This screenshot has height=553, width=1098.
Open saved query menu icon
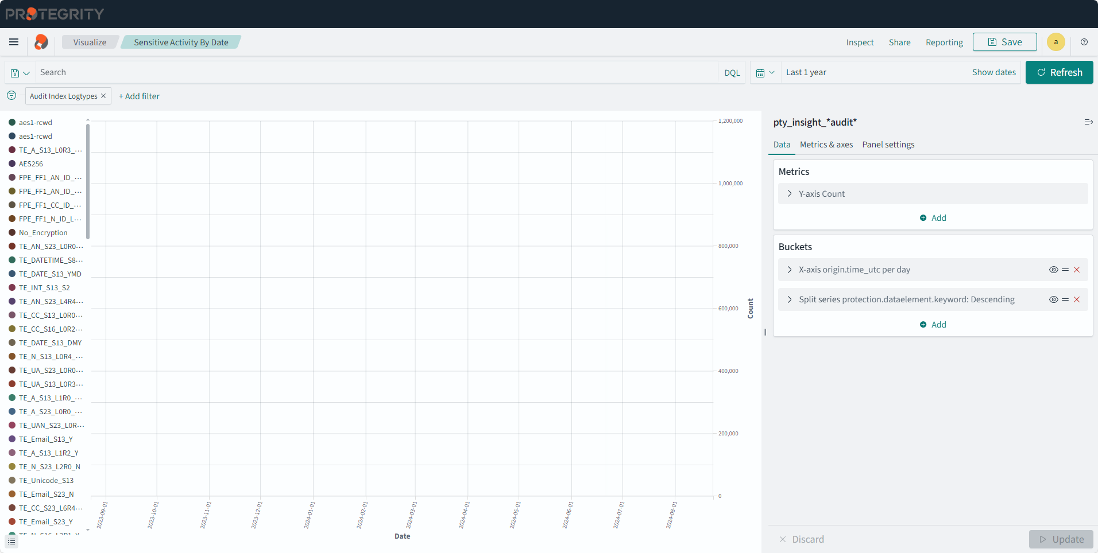[20, 73]
